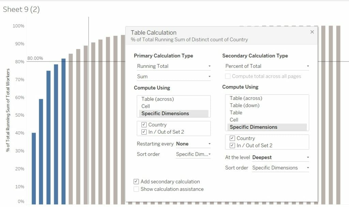The image size is (349, 207).
Task: Enable Show calculation assistance
Action: click(x=136, y=189)
